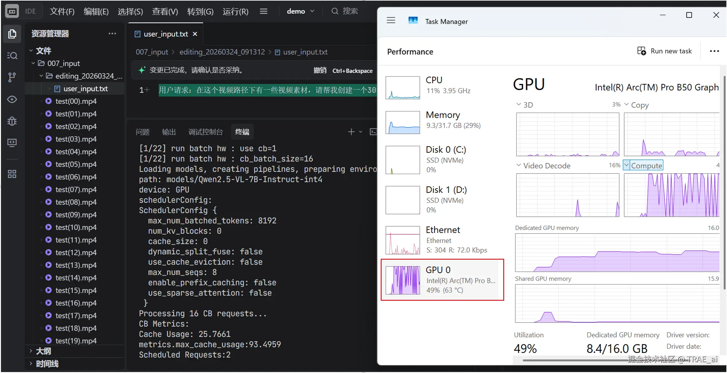
Task: Collapse the 007_input folder
Action: coord(33,63)
